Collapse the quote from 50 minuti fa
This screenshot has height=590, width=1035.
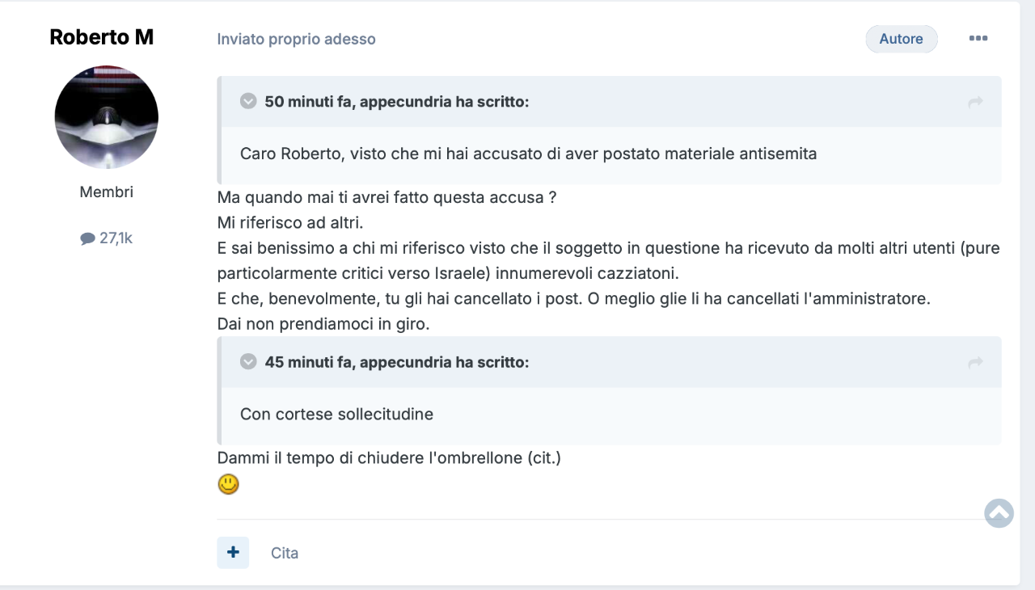(x=248, y=101)
